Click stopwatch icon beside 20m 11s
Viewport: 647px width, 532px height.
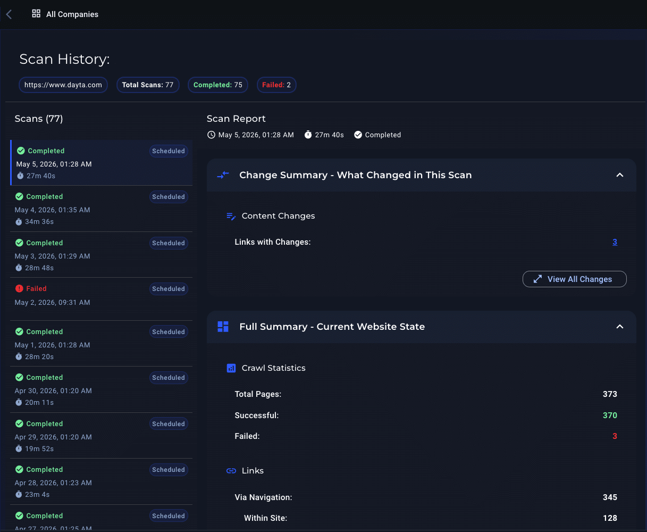pyautogui.click(x=19, y=402)
